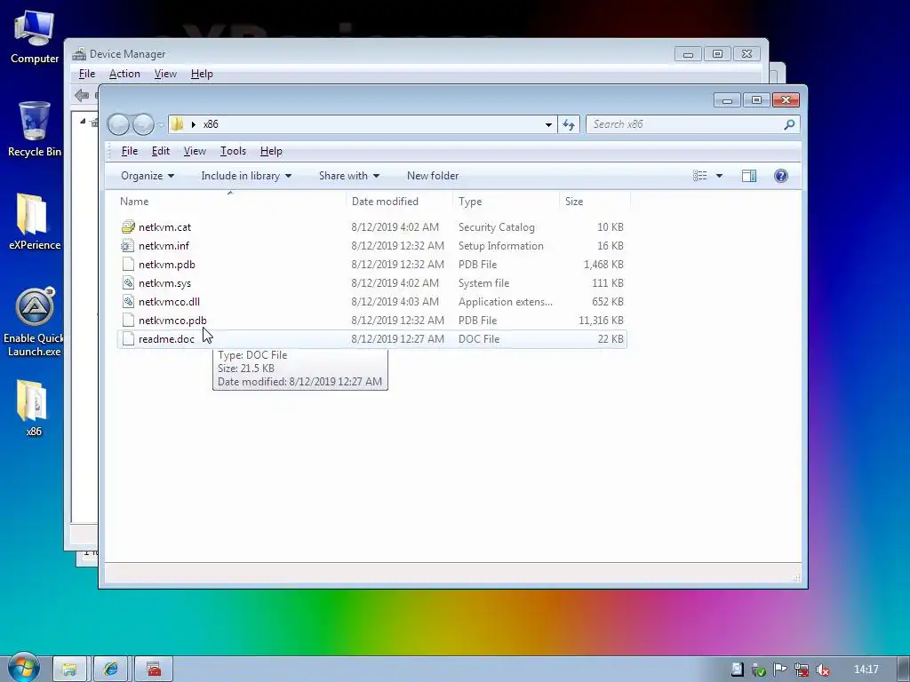Launch Internet Explorer from taskbar
Screen dimensions: 910x682
(x=111, y=670)
